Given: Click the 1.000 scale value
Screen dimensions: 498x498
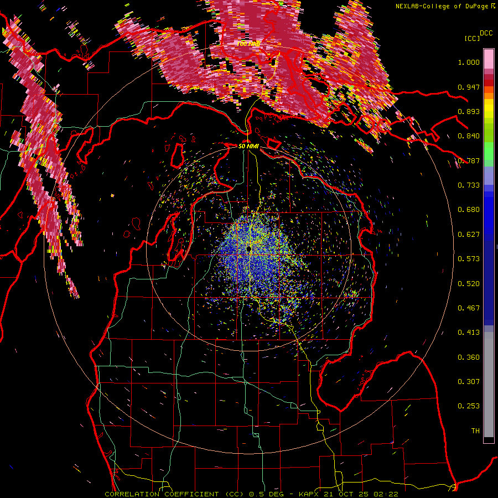Looking at the screenshot, I should click(469, 62).
